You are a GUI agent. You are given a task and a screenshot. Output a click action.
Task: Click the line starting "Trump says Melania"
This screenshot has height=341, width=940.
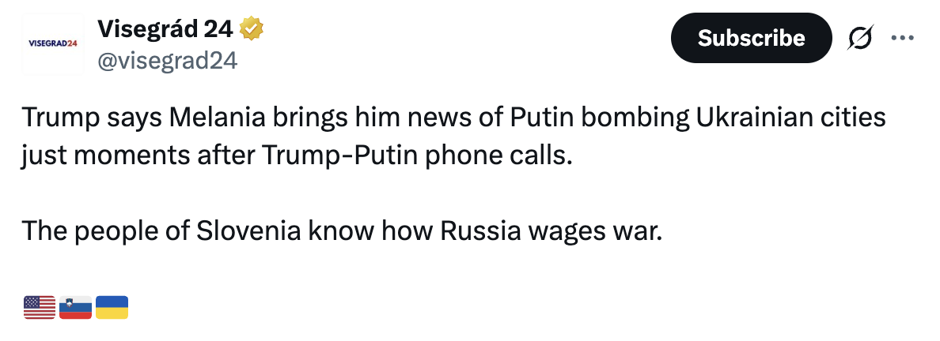(453, 119)
